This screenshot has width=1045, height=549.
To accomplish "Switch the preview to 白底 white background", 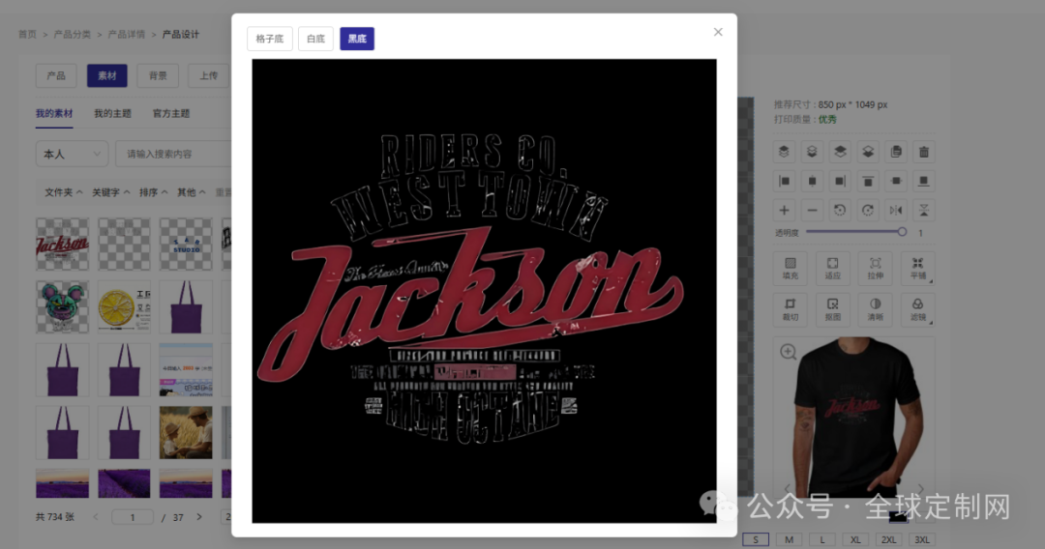I will 315,39.
